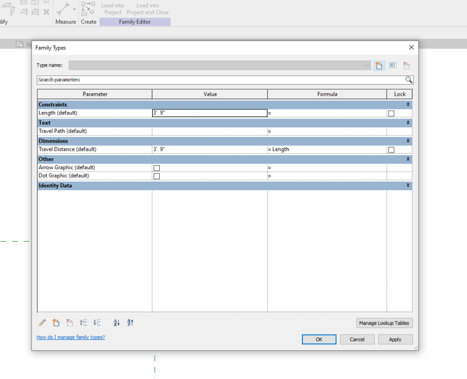Click the Move Parameter Up icon
The height and width of the screenshot is (379, 467).
83,323
